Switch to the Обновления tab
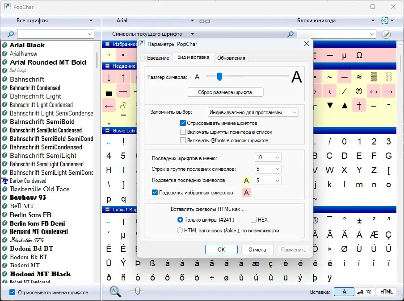This screenshot has height=301, width=404. [x=231, y=58]
